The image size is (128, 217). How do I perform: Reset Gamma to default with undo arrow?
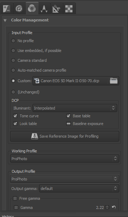click(x=114, y=207)
